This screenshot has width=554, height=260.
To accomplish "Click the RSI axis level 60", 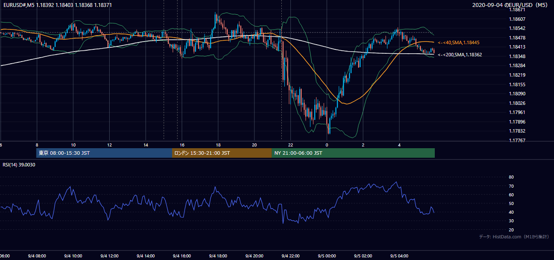I will click(x=511, y=195).
